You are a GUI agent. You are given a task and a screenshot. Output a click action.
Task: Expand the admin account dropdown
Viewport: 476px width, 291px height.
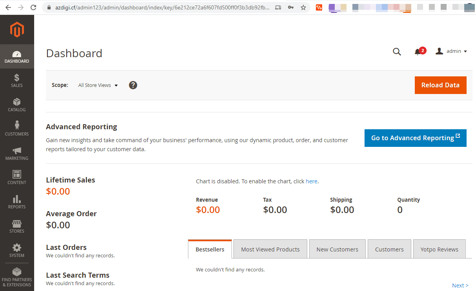452,51
